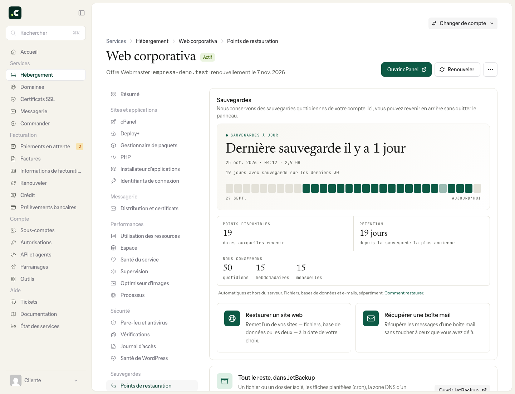Collapse the sidebar panel icon
Image resolution: width=515 pixels, height=394 pixels.
(x=82, y=13)
